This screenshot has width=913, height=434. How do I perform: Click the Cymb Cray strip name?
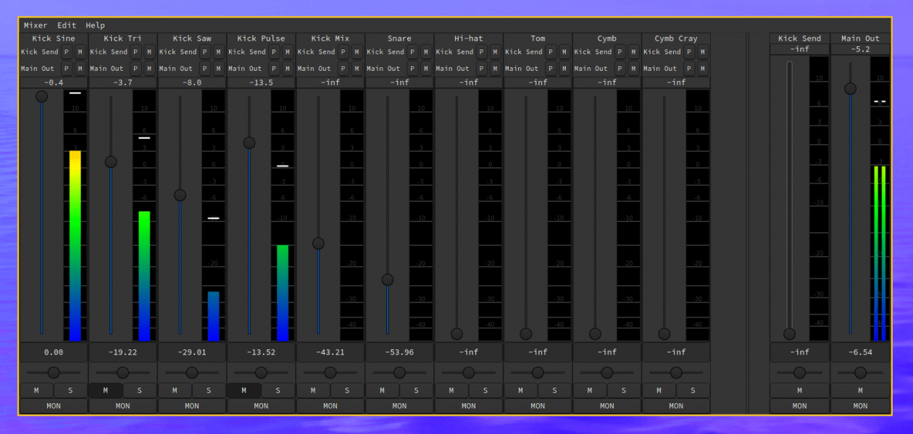click(x=676, y=38)
